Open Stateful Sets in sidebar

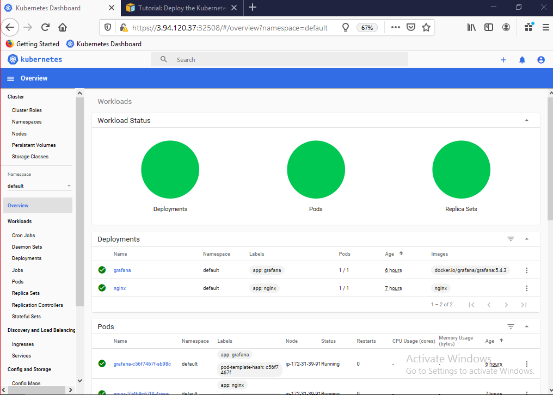[x=26, y=316]
